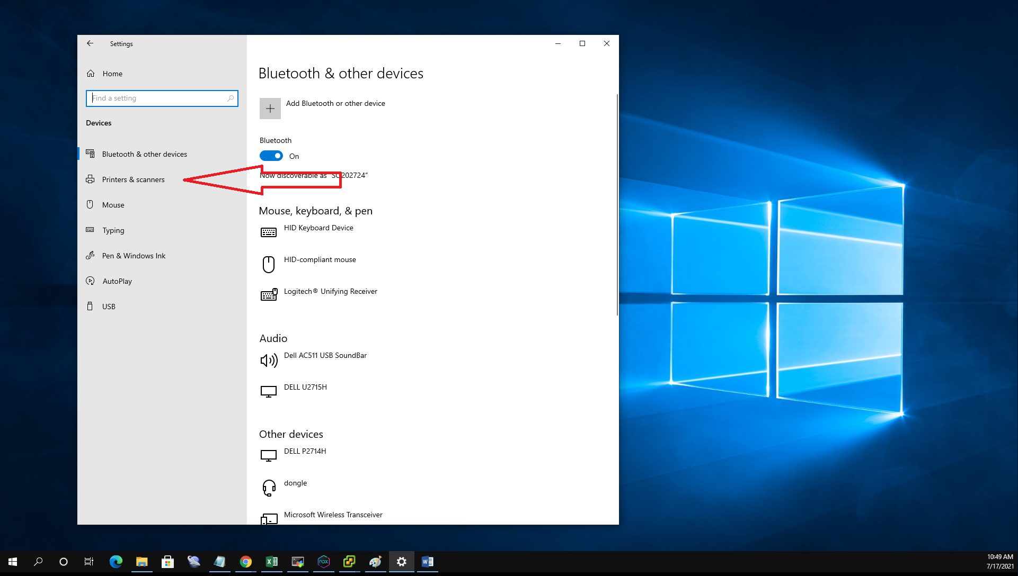Click the Find a setting search box
Image resolution: width=1018 pixels, height=576 pixels.
click(x=159, y=98)
